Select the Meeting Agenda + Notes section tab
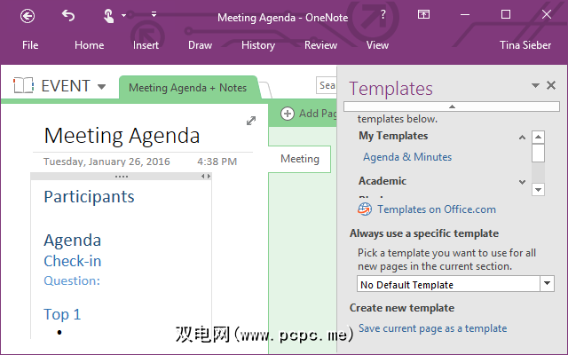The height and width of the screenshot is (355, 568). click(x=188, y=88)
